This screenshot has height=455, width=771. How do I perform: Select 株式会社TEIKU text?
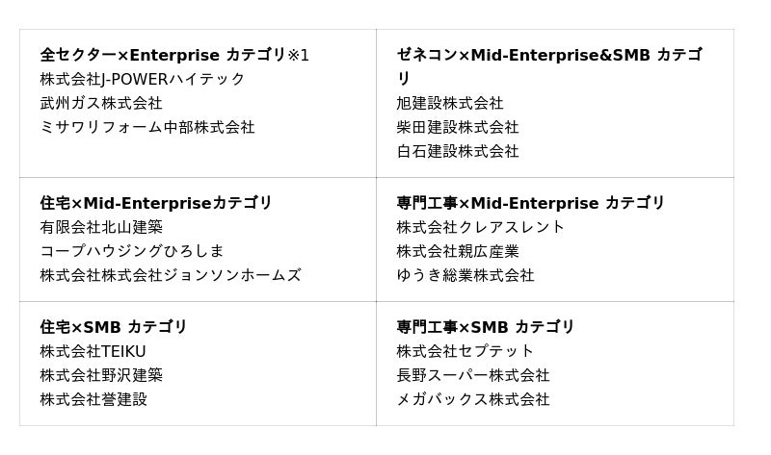click(93, 351)
